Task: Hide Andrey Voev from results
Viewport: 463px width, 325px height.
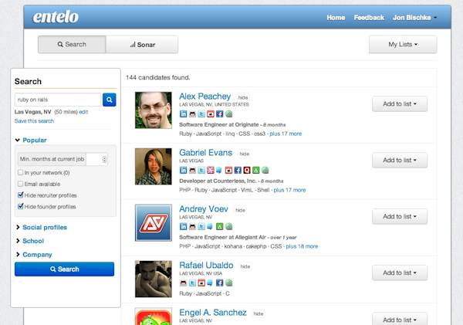Action: tap(240, 210)
